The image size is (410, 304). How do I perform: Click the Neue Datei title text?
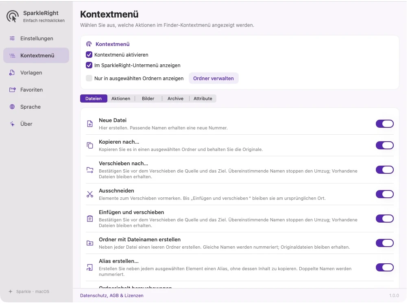[113, 120]
